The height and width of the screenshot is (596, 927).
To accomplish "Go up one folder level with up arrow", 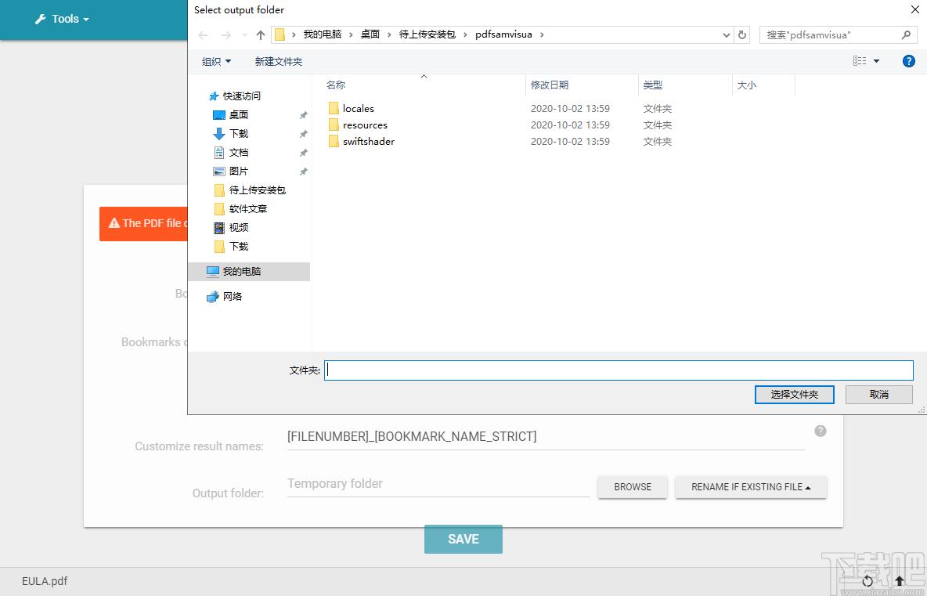I will 260,35.
